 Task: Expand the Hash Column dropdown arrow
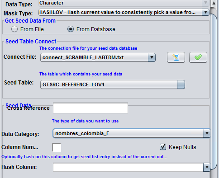pyautogui.click(x=207, y=167)
